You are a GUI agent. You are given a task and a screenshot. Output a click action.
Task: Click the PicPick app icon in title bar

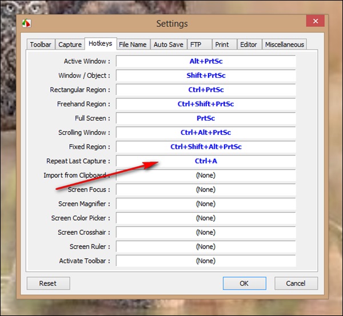tap(26, 23)
